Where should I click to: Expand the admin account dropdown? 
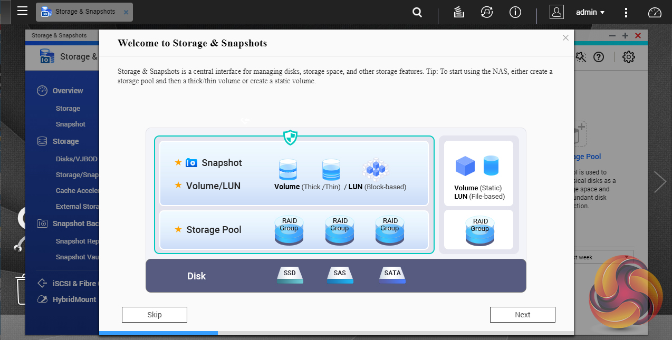[x=590, y=12]
